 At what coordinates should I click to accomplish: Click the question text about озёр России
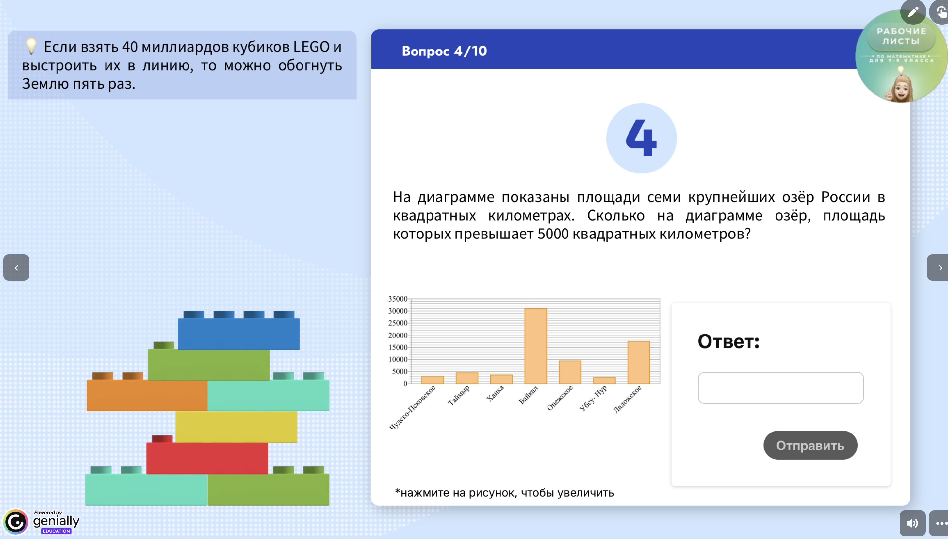pyautogui.click(x=639, y=215)
